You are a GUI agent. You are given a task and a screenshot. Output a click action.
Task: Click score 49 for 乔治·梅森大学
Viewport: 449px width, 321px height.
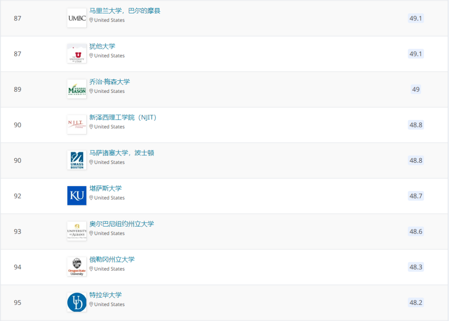point(416,90)
